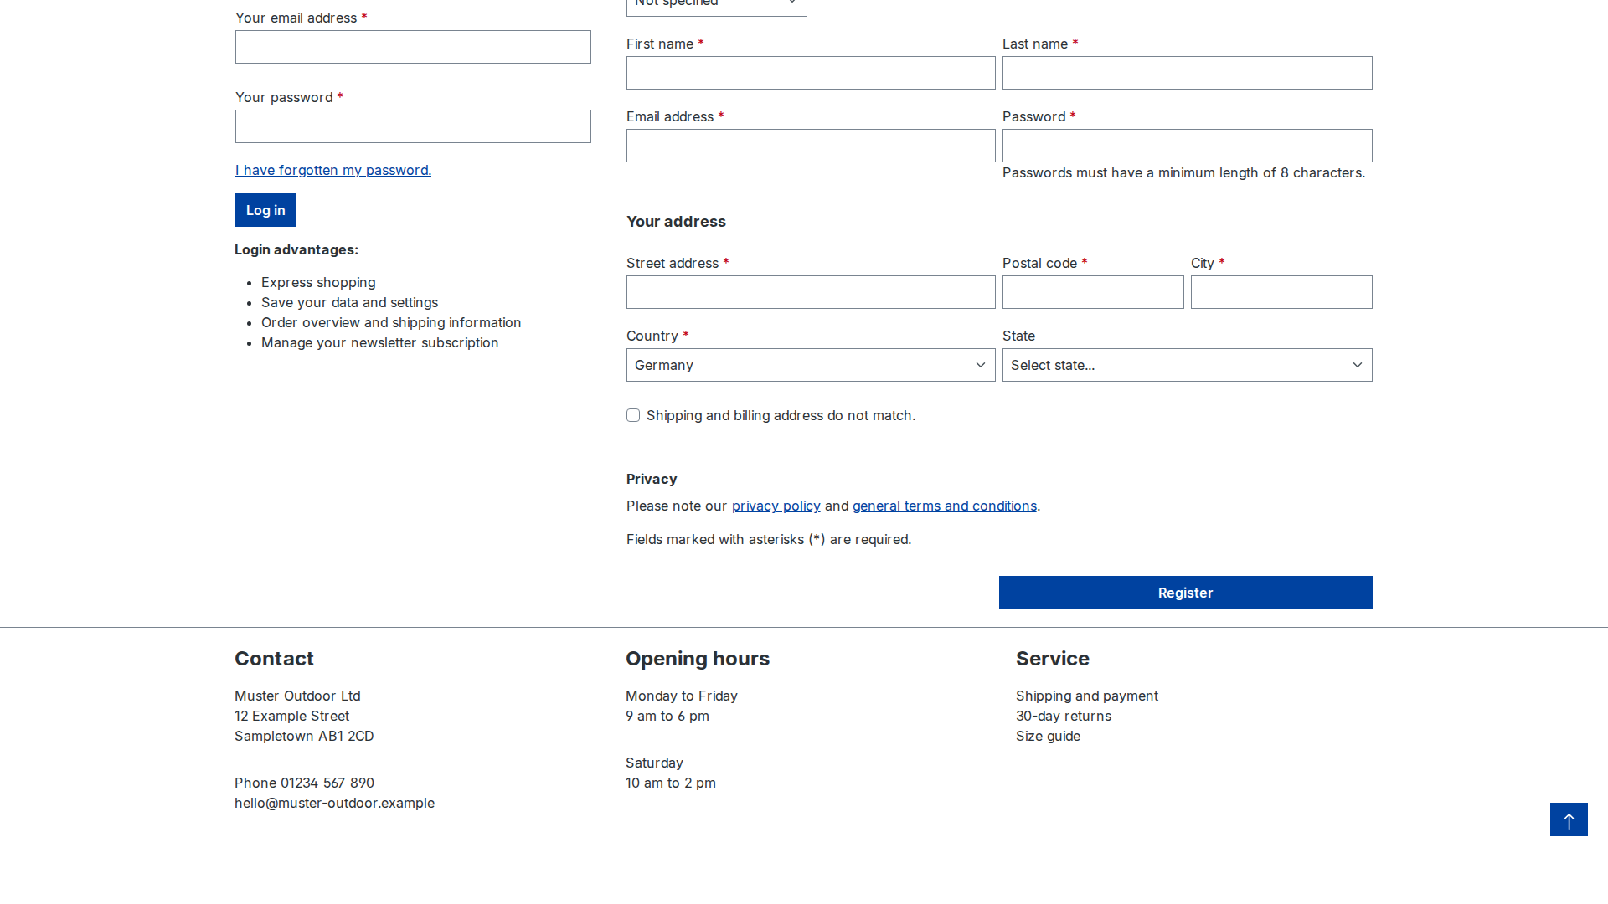1608x904 pixels.
Task: Open Shipping and payment in Service
Action: [x=1087, y=696]
